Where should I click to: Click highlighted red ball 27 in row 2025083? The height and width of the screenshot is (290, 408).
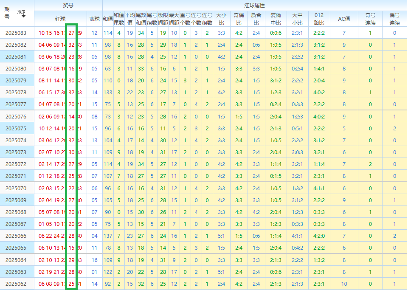coord(71,33)
